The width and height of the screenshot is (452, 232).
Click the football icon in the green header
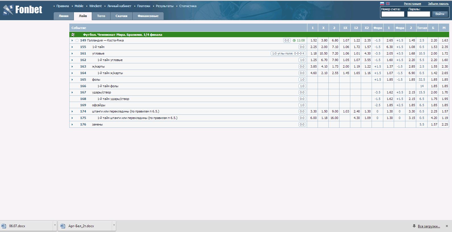coord(73,35)
